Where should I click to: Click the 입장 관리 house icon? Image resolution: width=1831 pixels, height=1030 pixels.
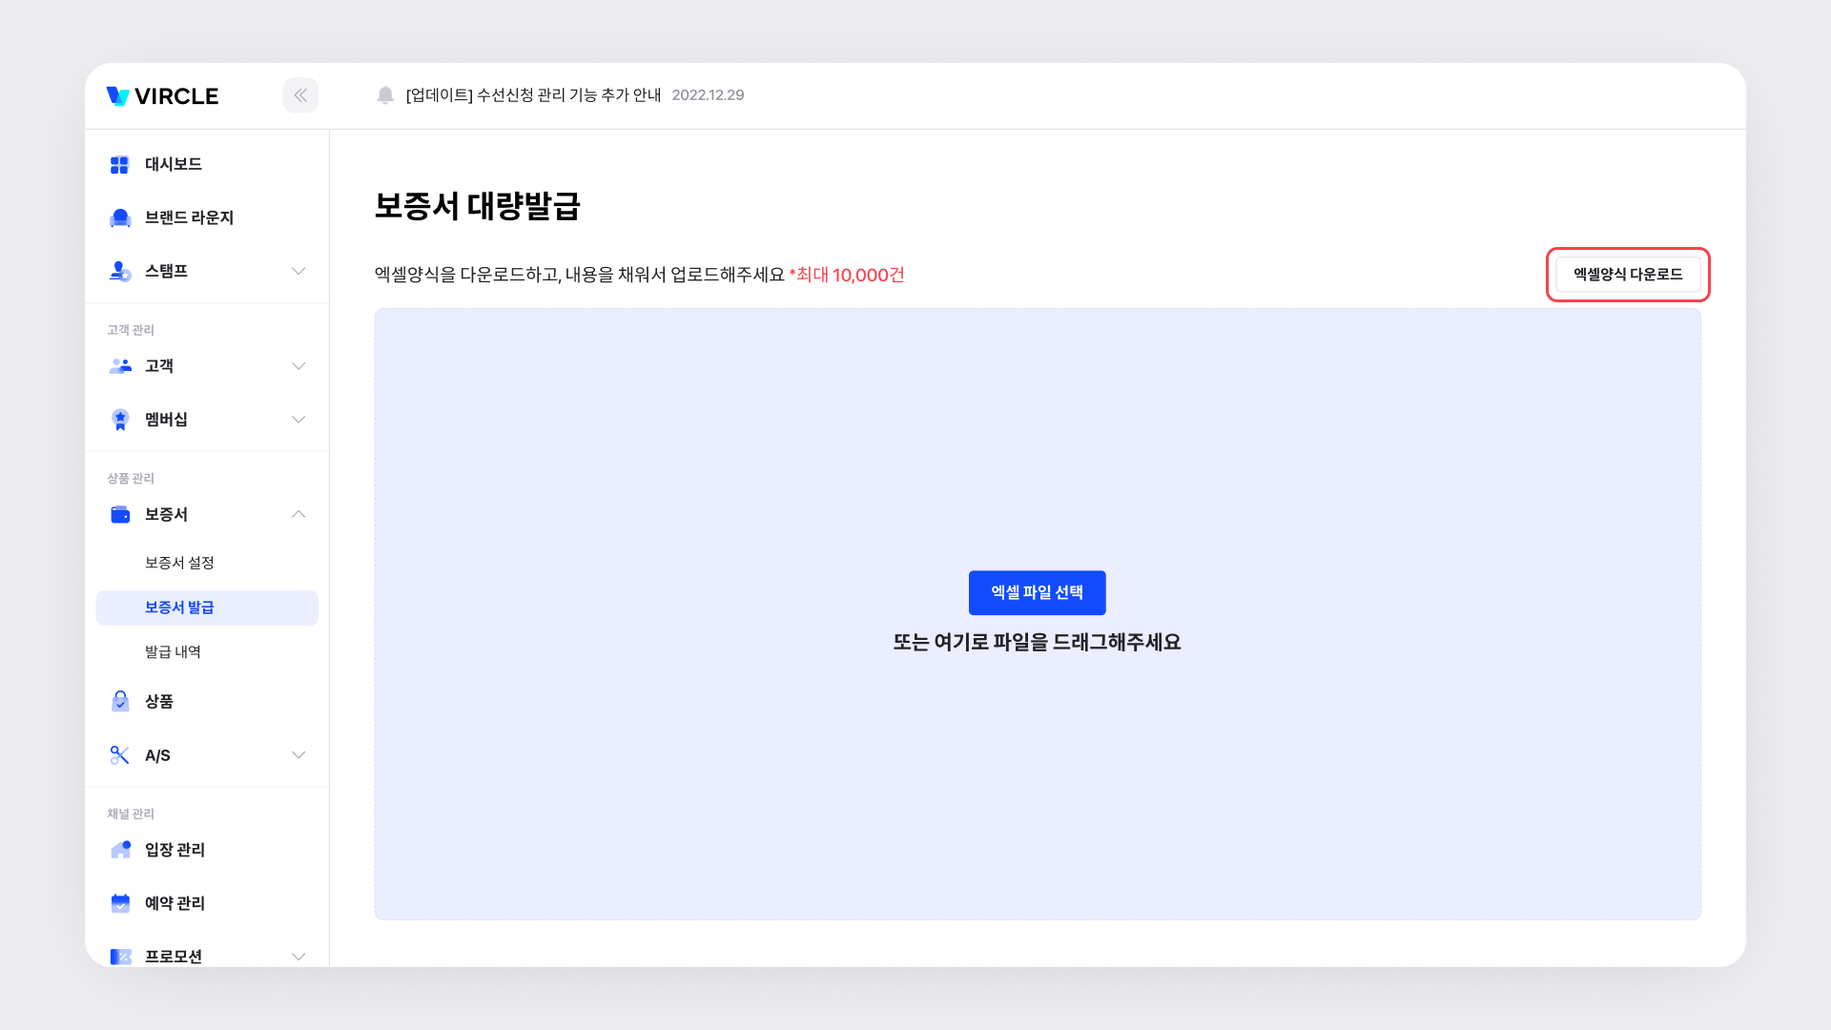120,850
